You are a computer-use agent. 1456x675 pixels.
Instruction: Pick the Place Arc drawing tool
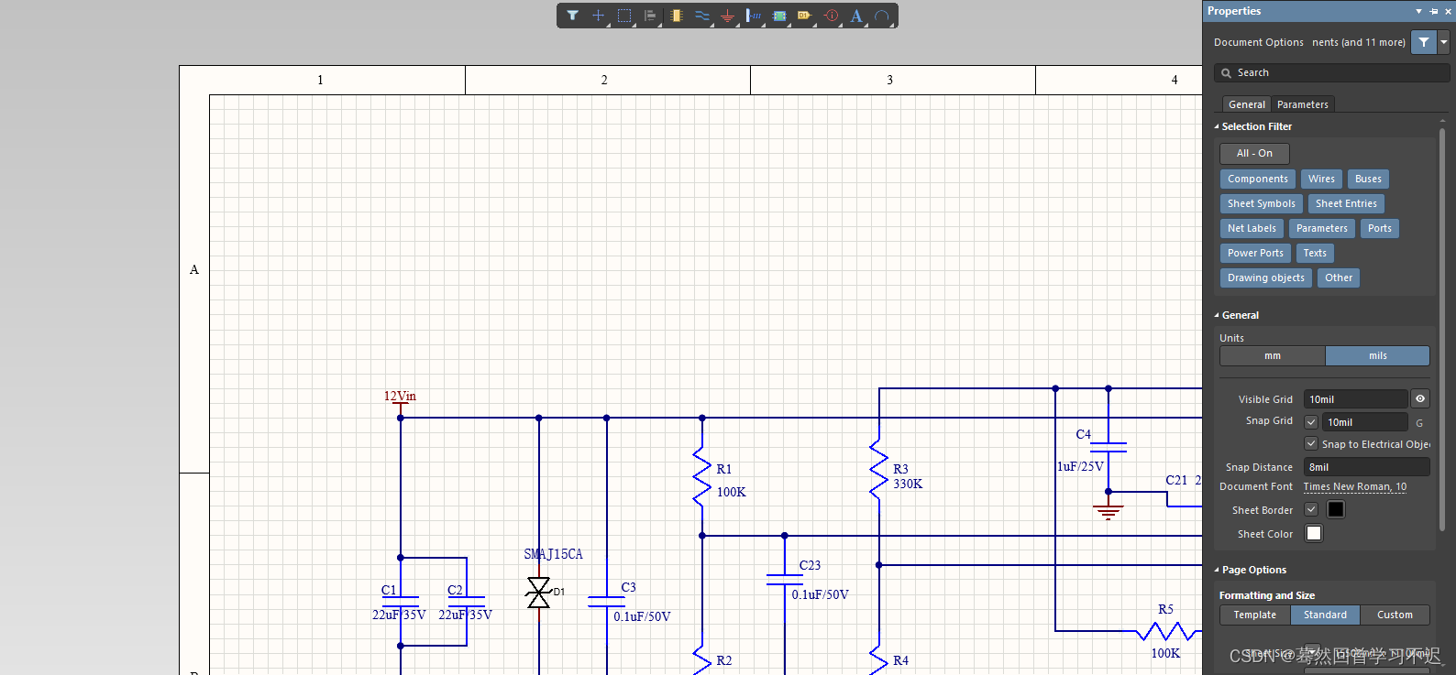pos(882,16)
